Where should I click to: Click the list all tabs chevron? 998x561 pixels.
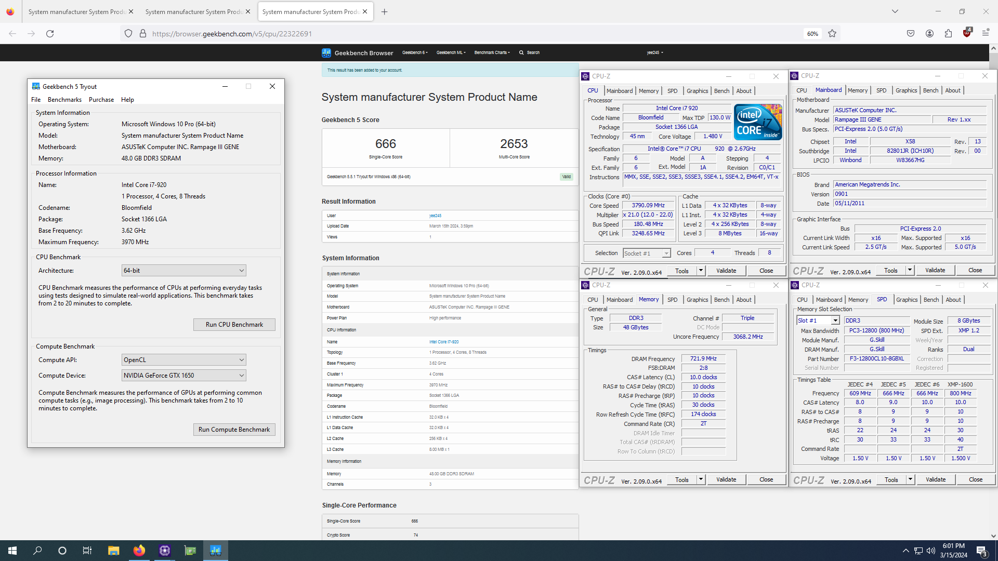(x=895, y=11)
